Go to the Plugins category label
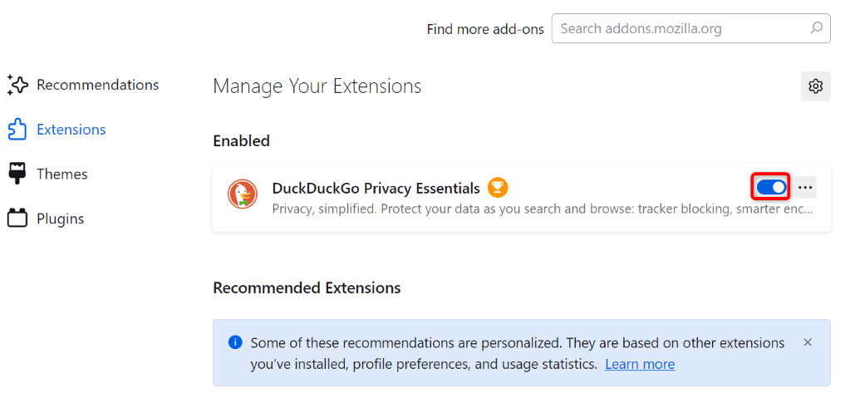 click(61, 219)
